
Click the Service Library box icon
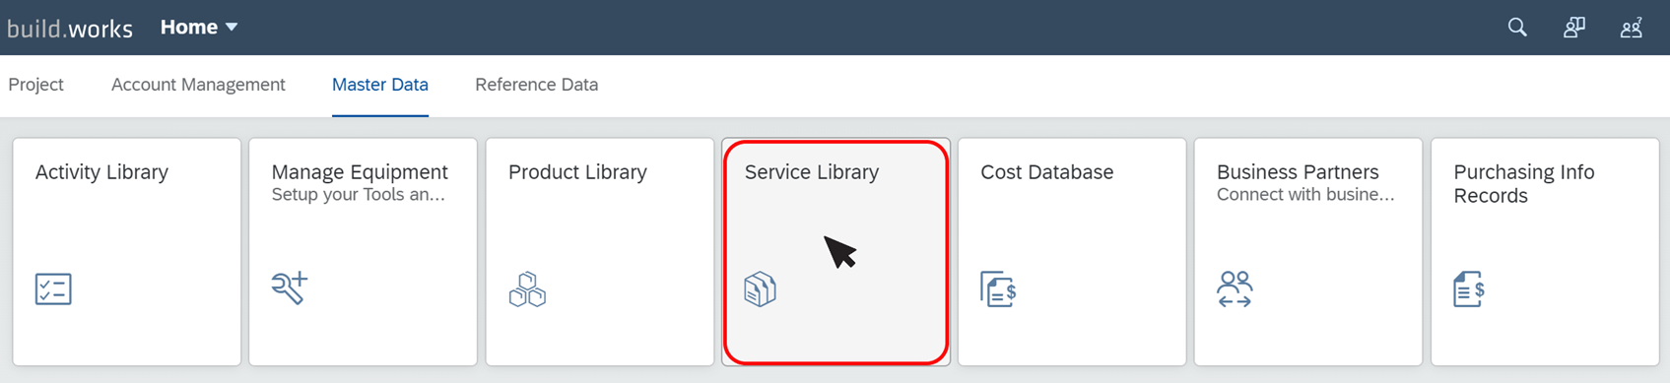coord(760,289)
